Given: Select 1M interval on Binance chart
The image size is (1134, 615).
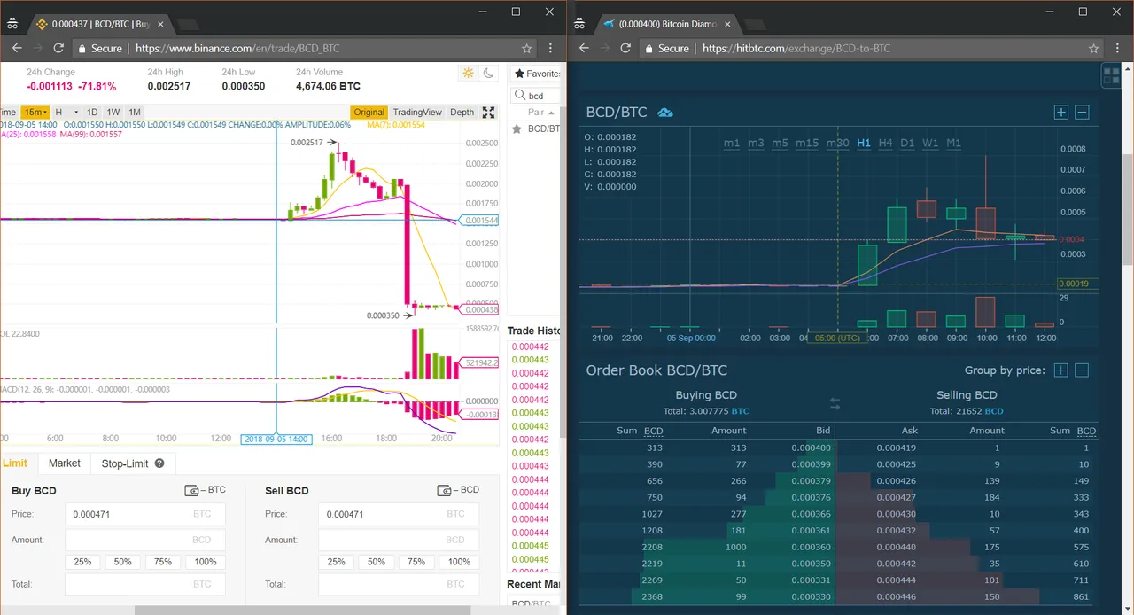Looking at the screenshot, I should 135,112.
